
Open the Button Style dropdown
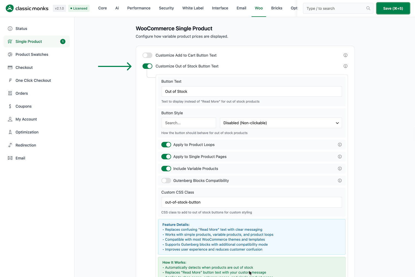click(281, 123)
